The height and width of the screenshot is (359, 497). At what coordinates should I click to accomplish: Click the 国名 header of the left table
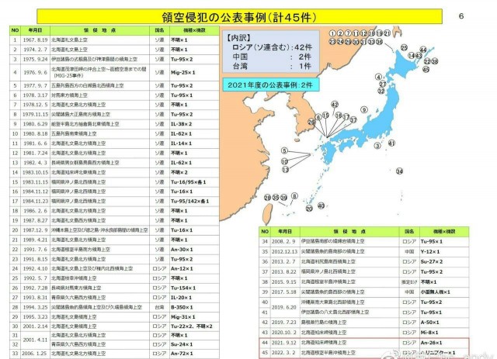(159, 30)
